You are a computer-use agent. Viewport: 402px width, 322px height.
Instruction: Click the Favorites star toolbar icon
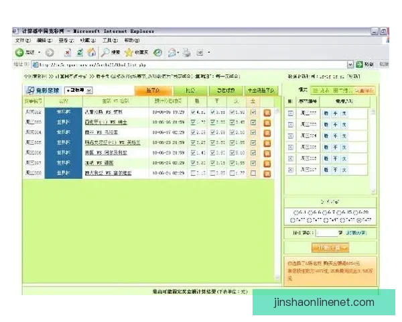click(x=129, y=52)
